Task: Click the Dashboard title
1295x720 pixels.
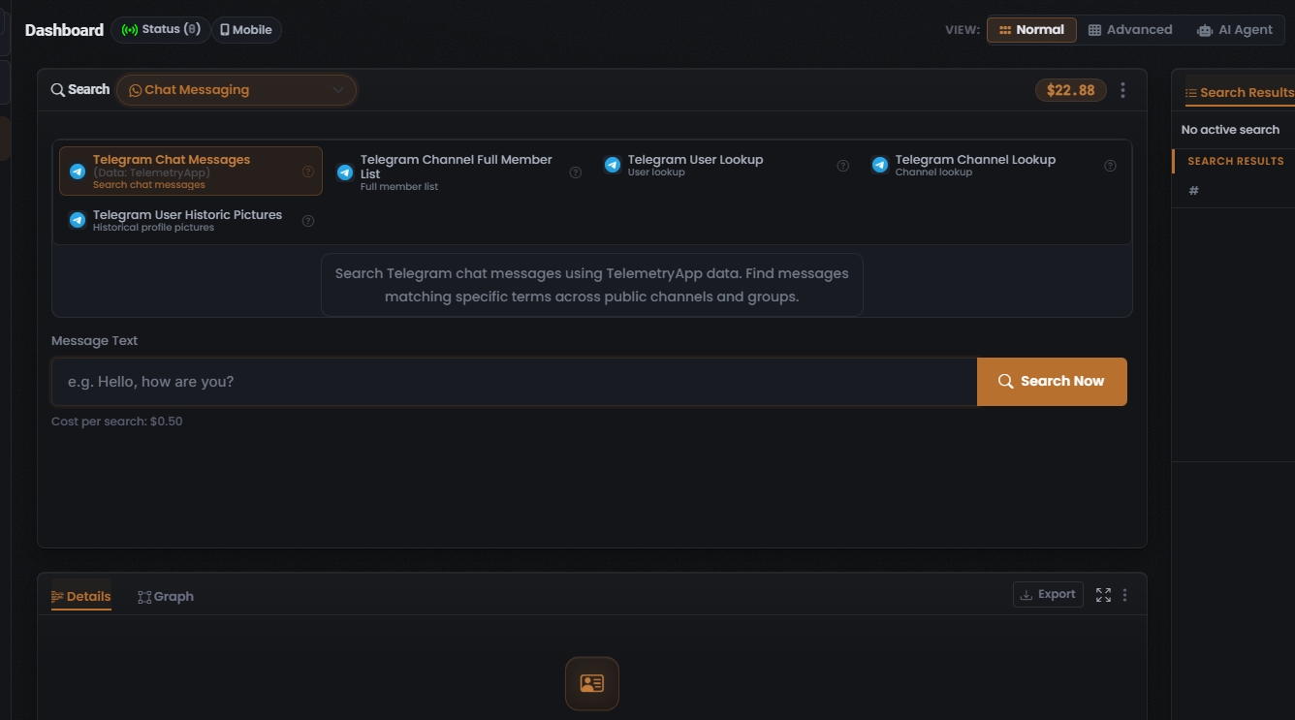Action: tap(64, 30)
